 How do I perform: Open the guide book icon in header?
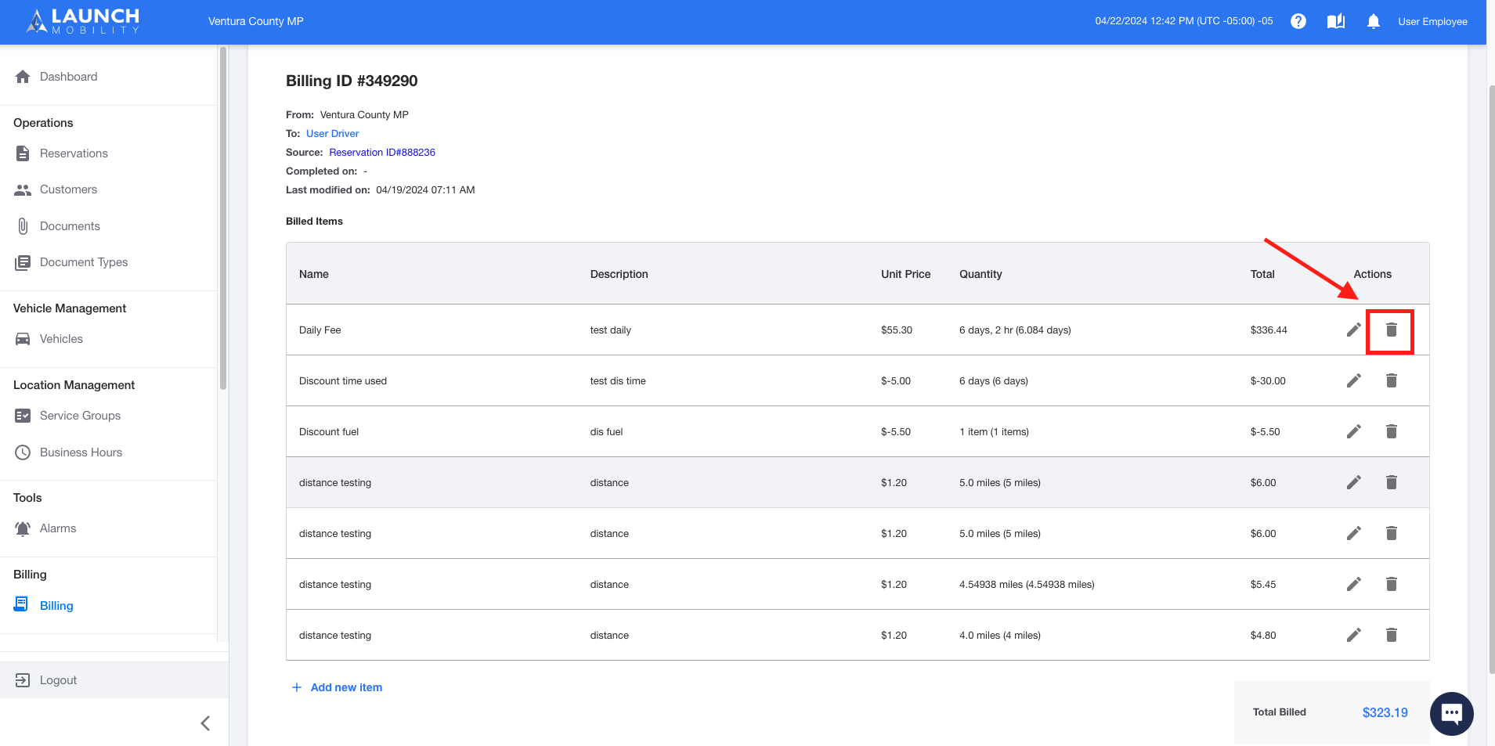tap(1336, 21)
